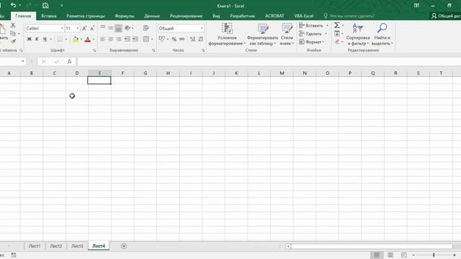Open the Разработчик tab
This screenshot has width=461, height=259.
point(242,16)
